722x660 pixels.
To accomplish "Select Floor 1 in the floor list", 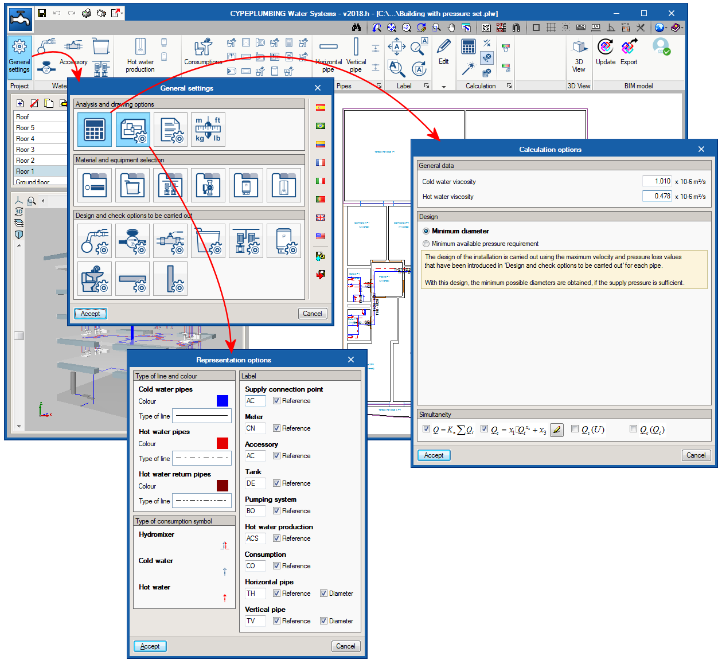I will point(40,171).
